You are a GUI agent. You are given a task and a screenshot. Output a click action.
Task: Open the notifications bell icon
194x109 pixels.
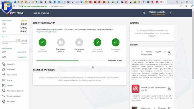[x=144, y=13]
